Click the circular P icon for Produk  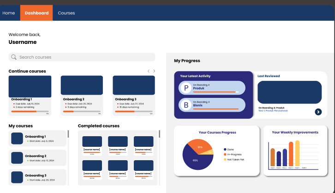coord(186,88)
